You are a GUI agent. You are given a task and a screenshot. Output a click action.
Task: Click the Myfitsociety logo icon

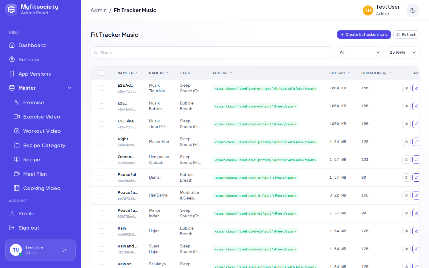(x=11, y=10)
